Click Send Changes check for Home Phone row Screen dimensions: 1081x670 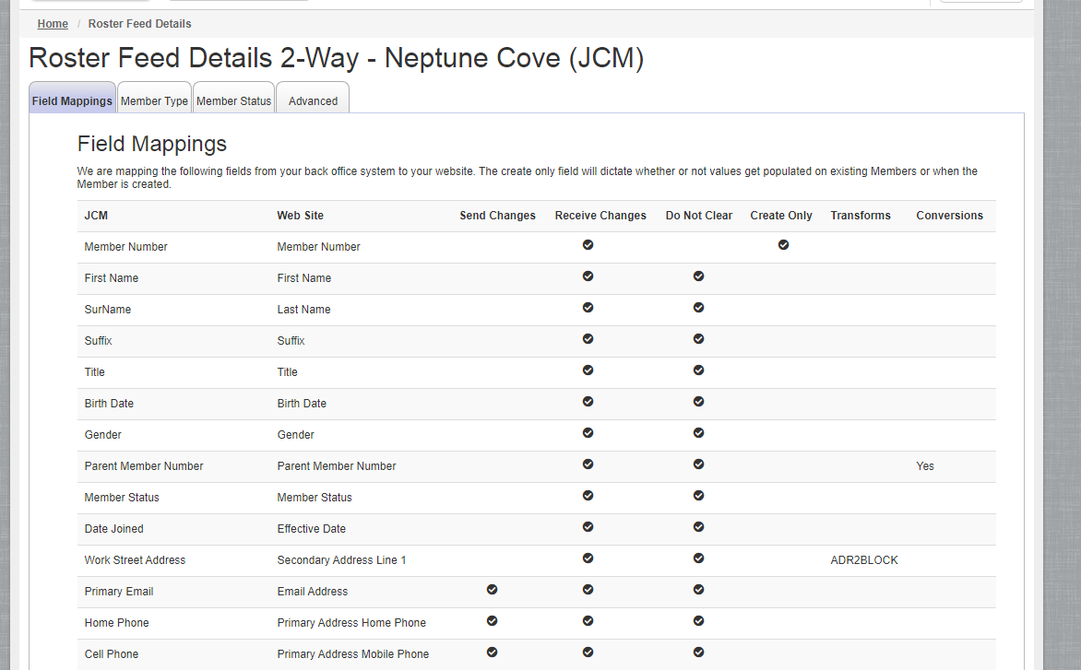pyautogui.click(x=493, y=621)
